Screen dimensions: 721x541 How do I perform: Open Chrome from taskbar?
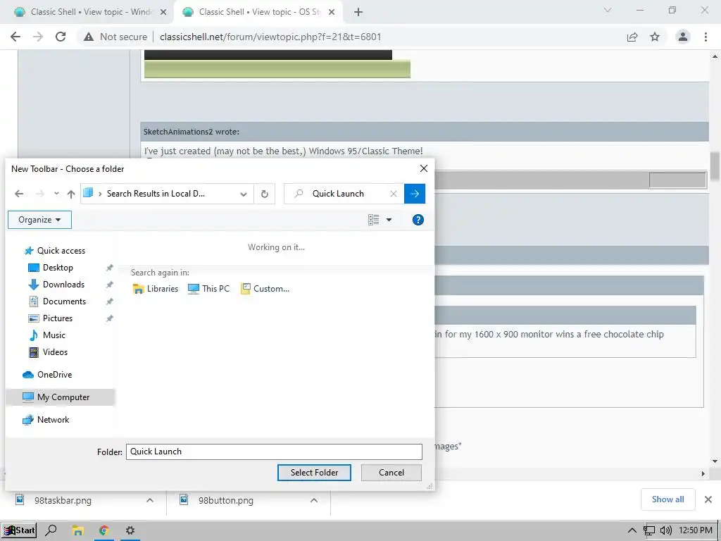(x=104, y=531)
